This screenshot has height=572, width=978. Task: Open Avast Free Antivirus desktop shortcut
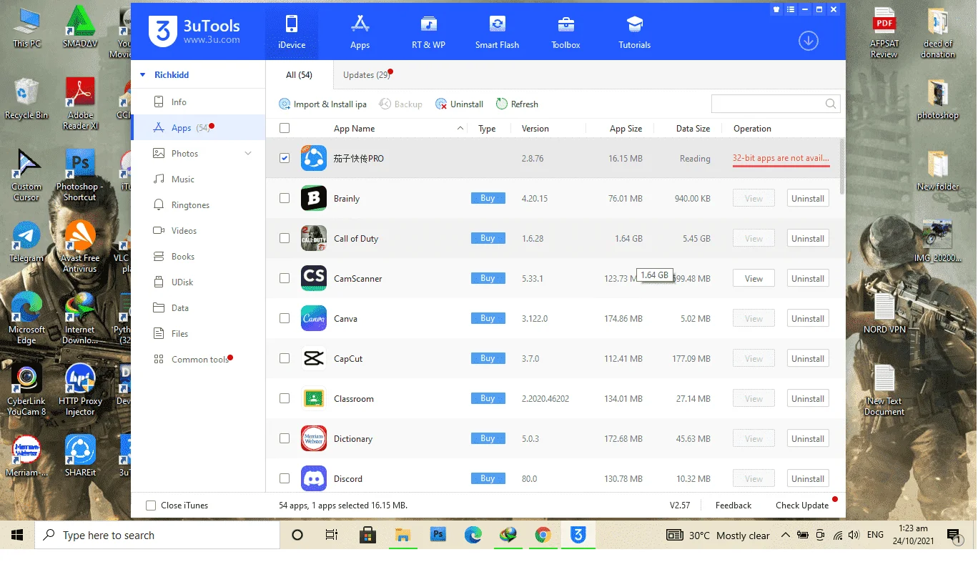(x=80, y=247)
